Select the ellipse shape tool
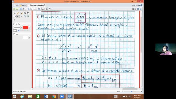This screenshot has height=99, width=176. coord(15,16)
